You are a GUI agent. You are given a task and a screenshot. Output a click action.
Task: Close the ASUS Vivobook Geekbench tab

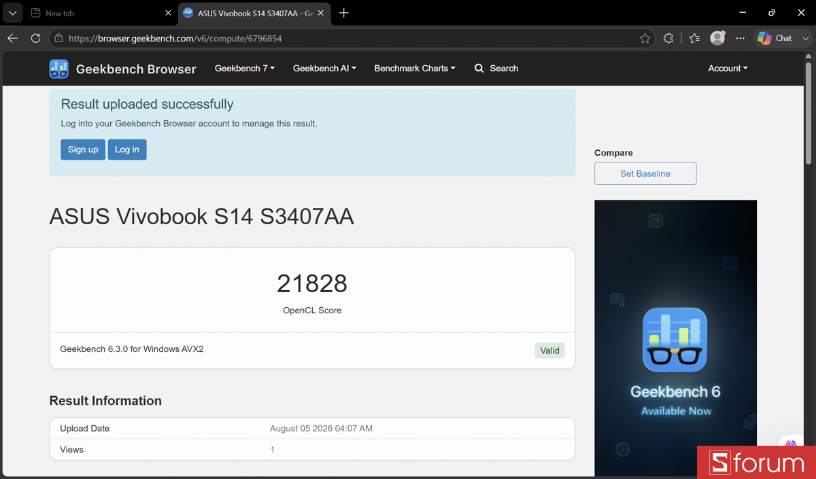pos(322,13)
